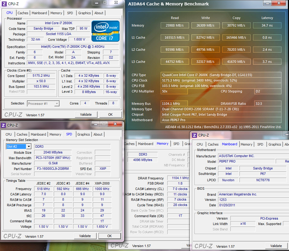This screenshot has height=251, width=289.
Task: Click the CPU-Z app icon in top-left window title bar
Action: point(4,4)
